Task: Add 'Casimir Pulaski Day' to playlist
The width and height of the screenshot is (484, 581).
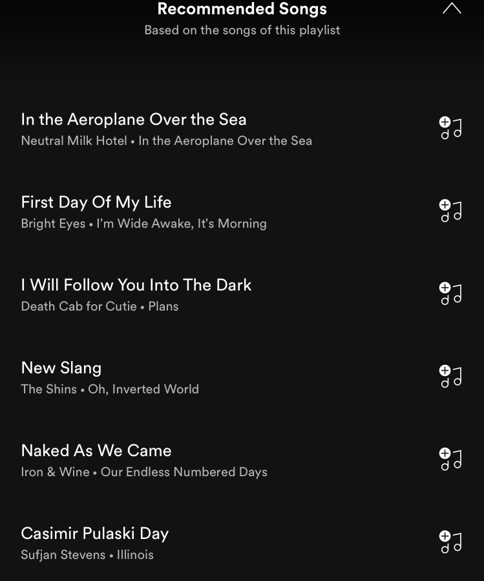Action: pos(450,542)
